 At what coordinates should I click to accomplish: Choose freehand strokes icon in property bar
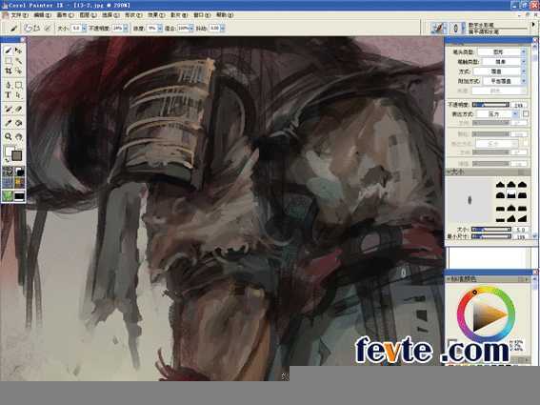coord(29,29)
